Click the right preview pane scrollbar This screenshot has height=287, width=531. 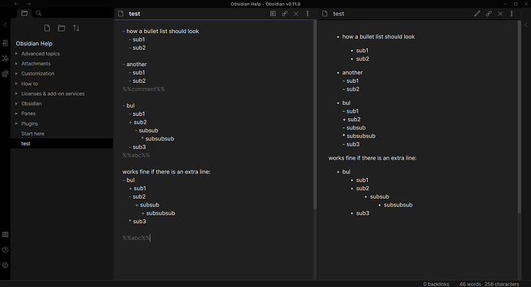(x=519, y=117)
